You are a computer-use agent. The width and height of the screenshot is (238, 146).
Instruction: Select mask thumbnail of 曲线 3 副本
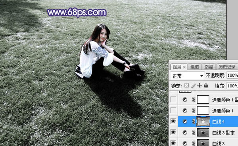point(203,133)
